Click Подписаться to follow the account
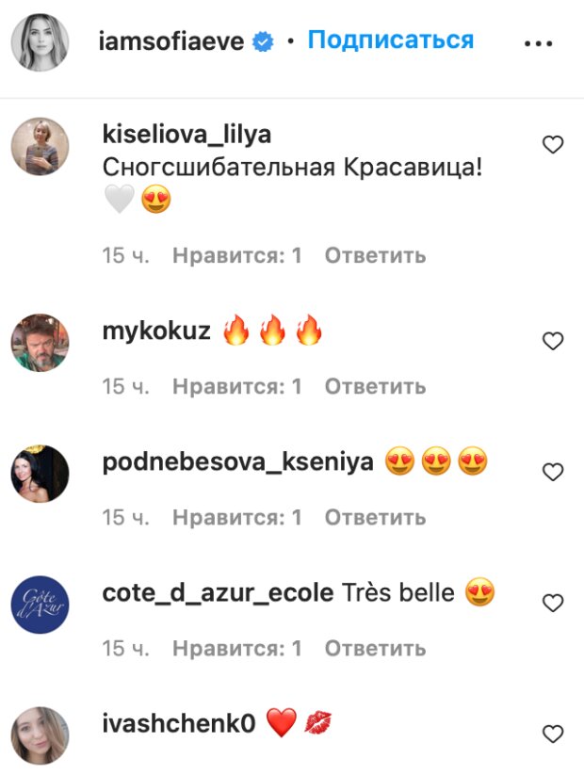 (x=391, y=40)
